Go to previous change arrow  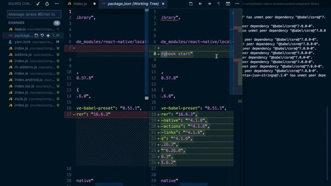coord(200,4)
